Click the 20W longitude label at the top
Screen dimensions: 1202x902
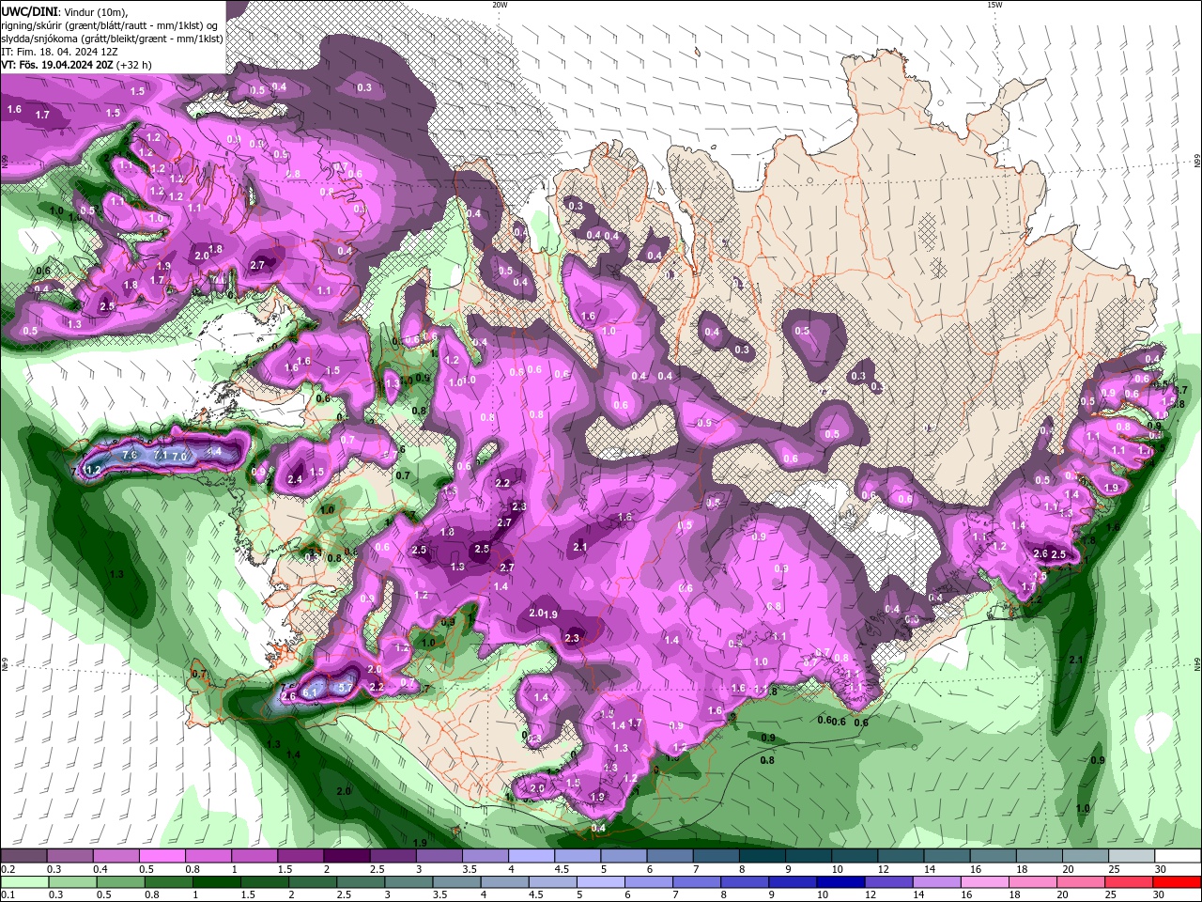500,5
